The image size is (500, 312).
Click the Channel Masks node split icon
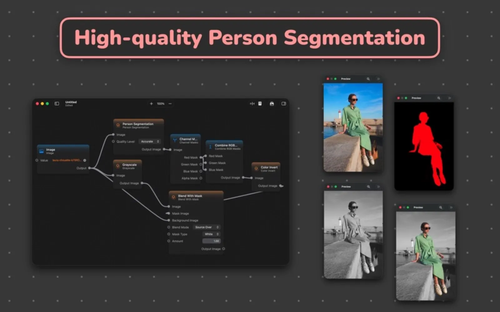(175, 140)
